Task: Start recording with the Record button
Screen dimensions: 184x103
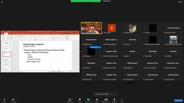Action: click(x=97, y=100)
